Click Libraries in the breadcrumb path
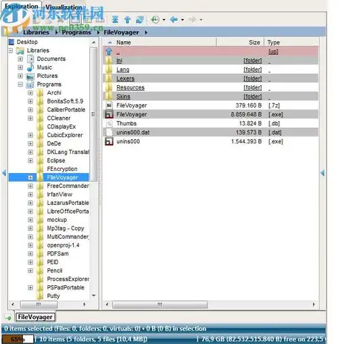 click(36, 32)
